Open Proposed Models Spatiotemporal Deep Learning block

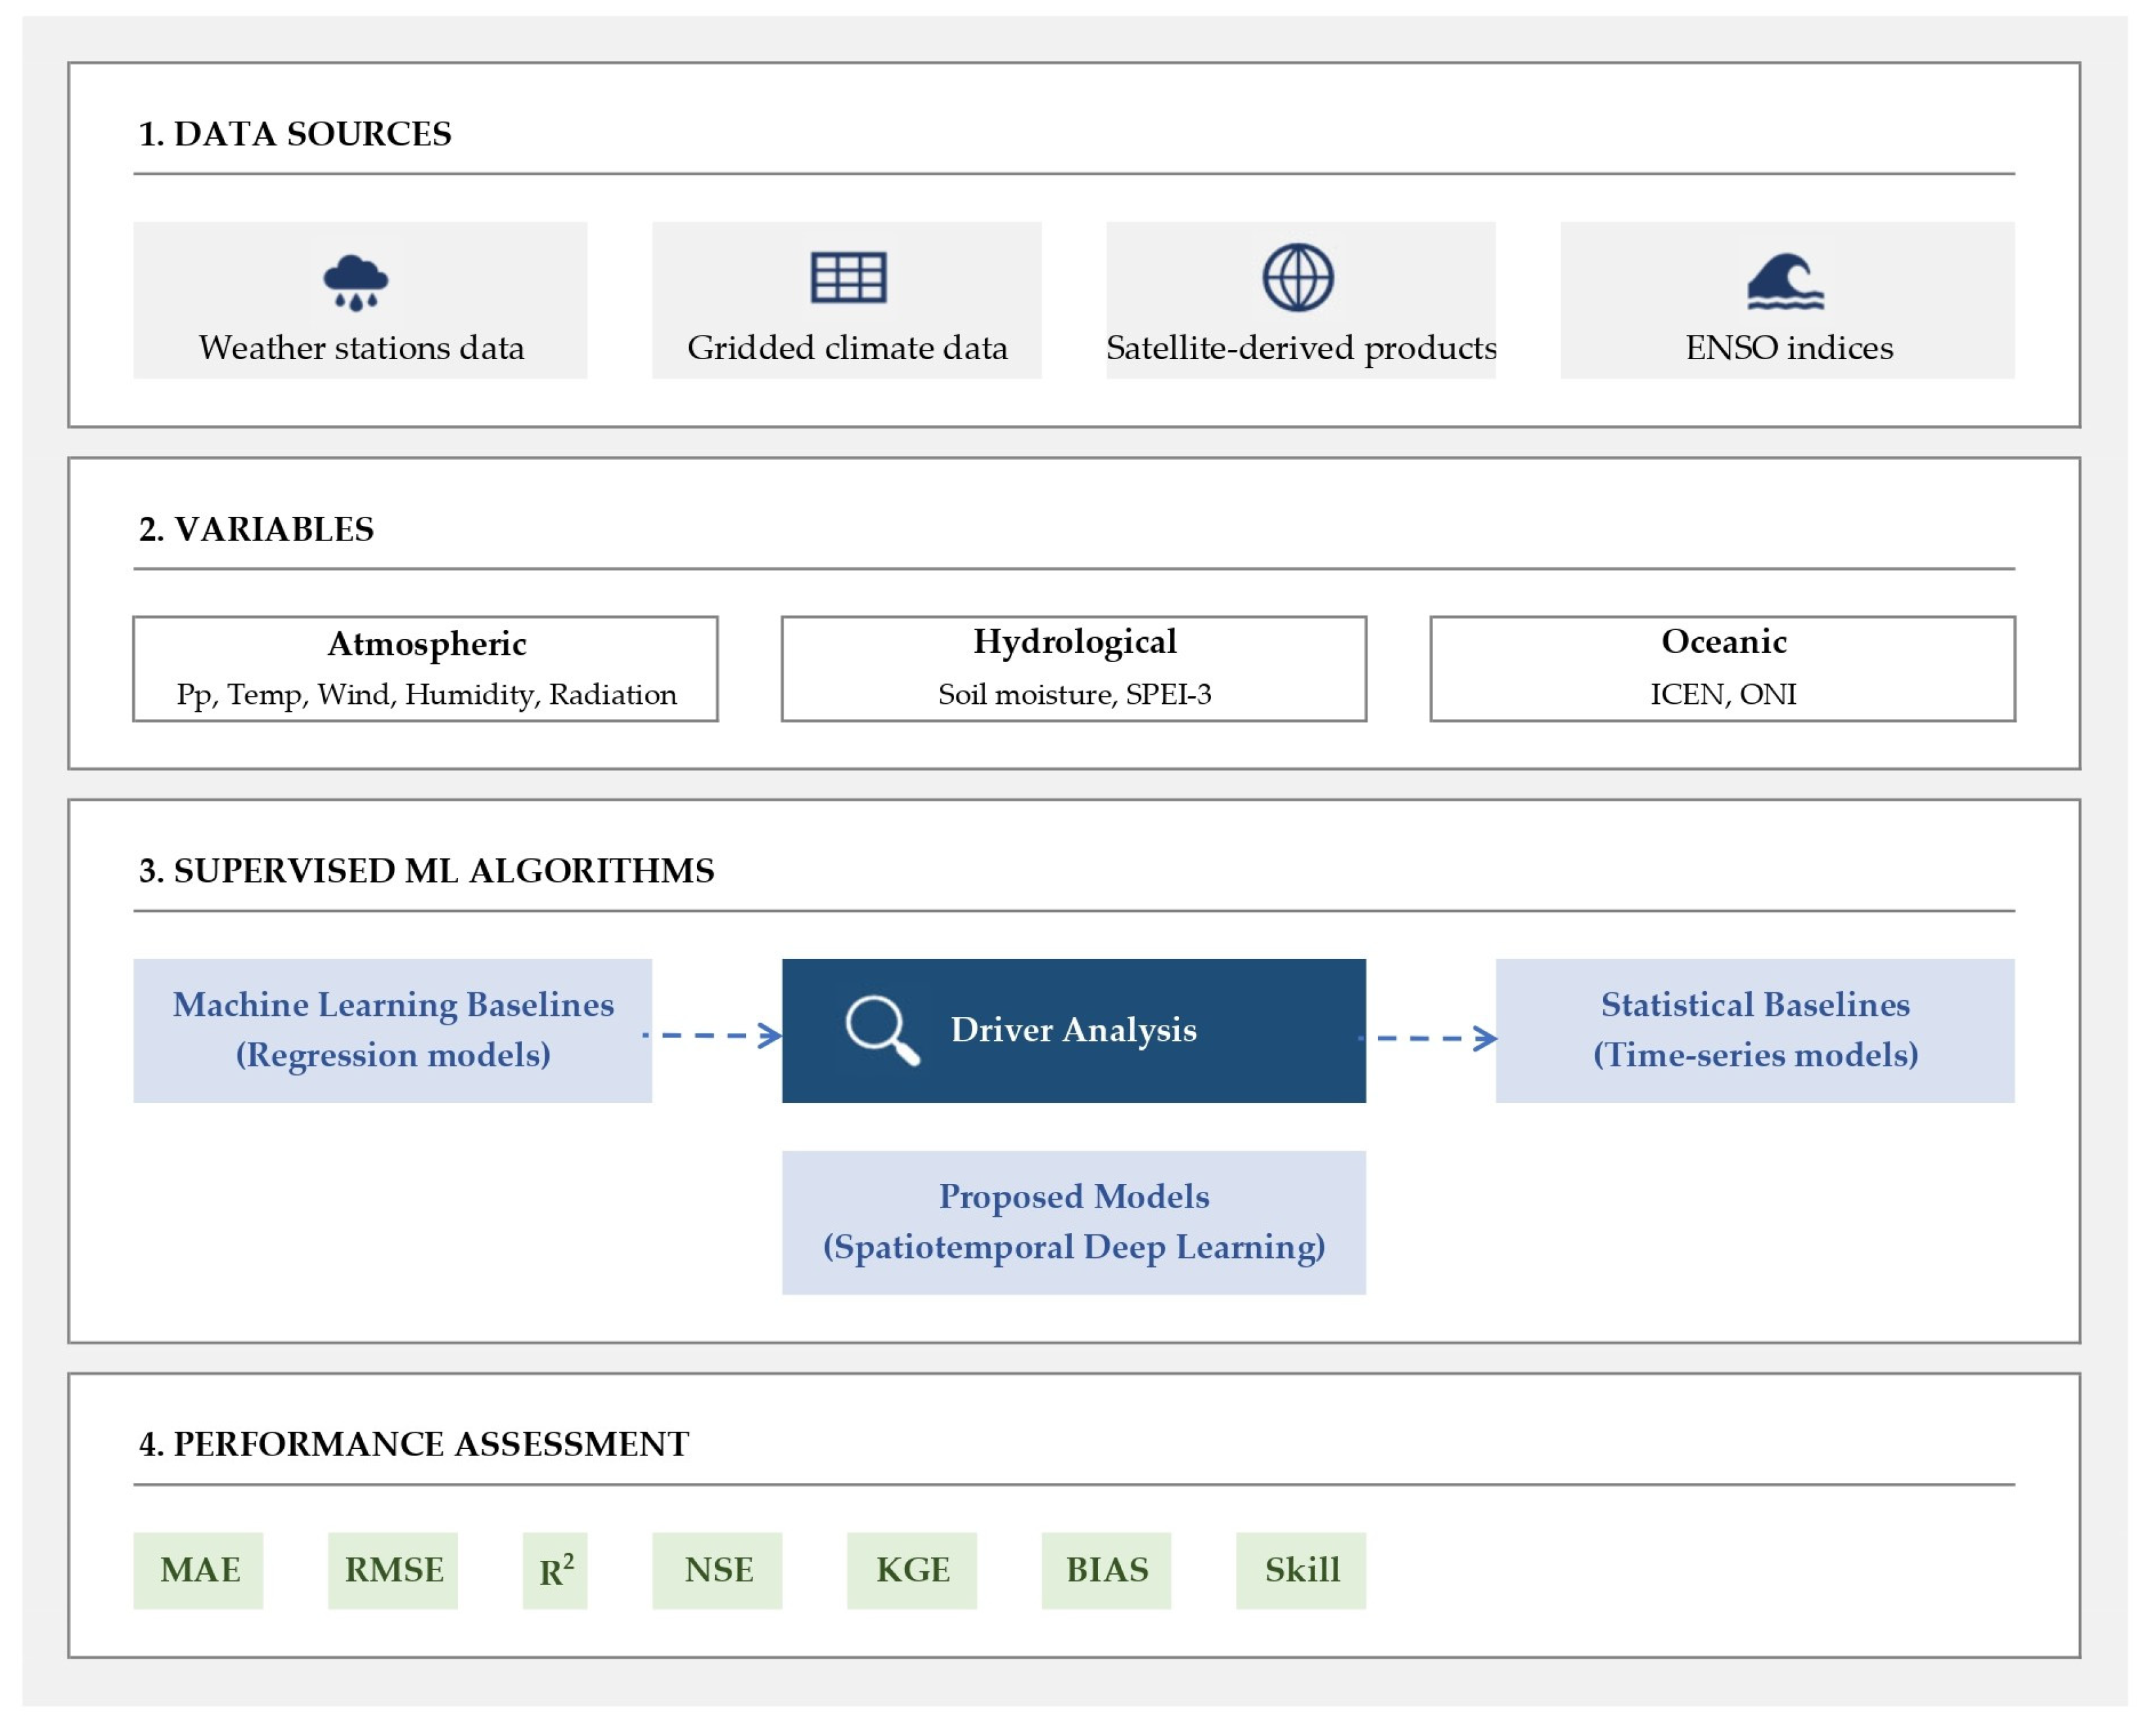coord(1074,1223)
